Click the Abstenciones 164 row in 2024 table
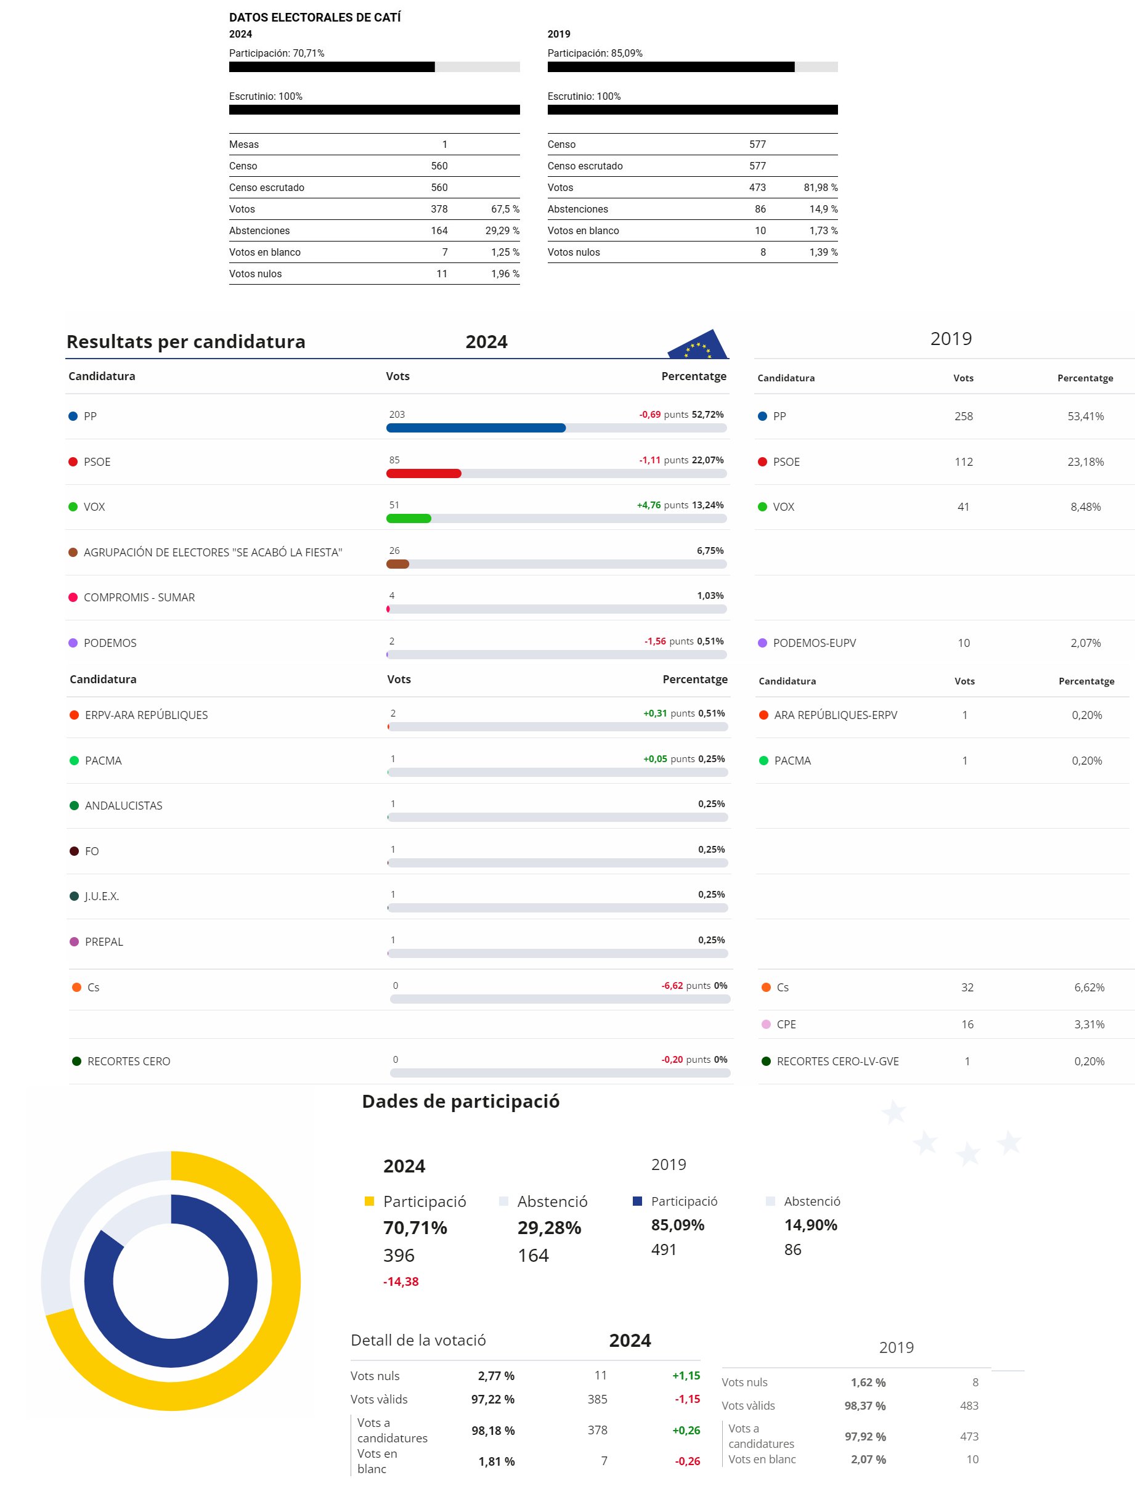This screenshot has width=1135, height=1499. tap(374, 230)
